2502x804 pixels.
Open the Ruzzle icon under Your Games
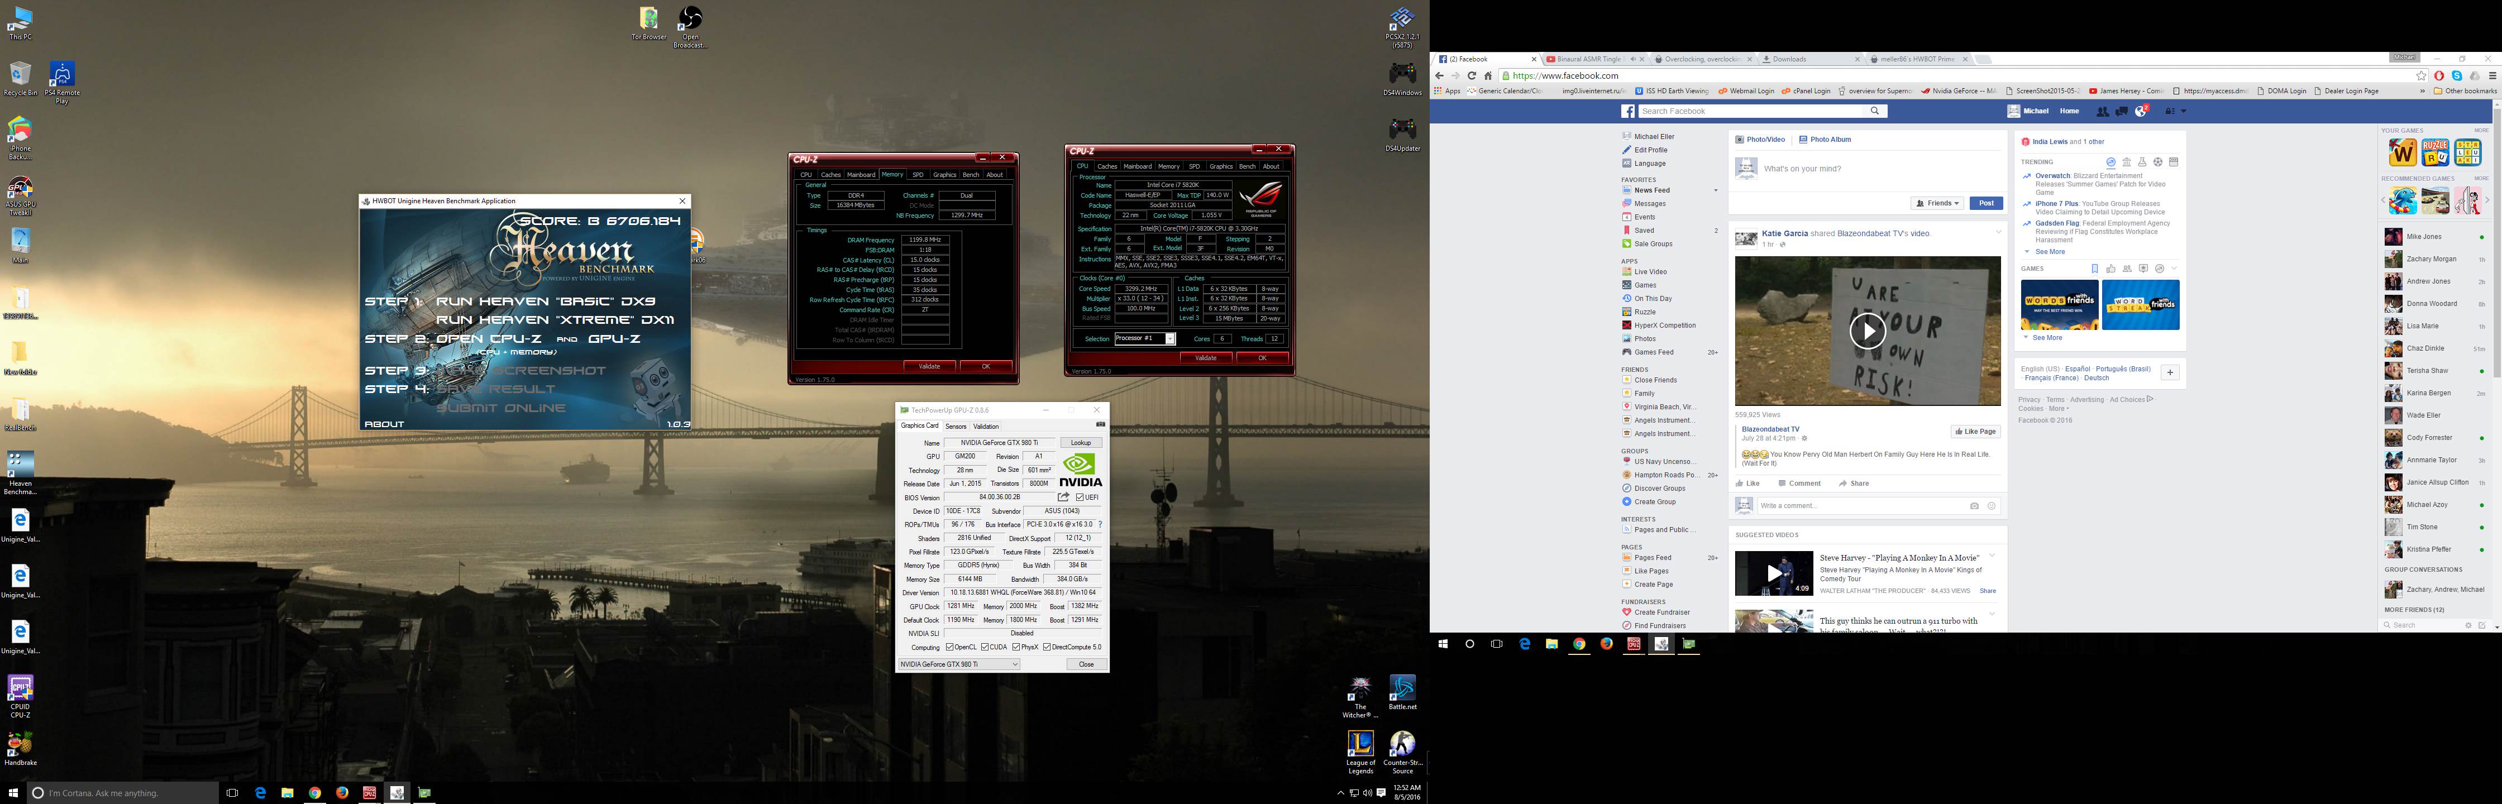[2435, 152]
